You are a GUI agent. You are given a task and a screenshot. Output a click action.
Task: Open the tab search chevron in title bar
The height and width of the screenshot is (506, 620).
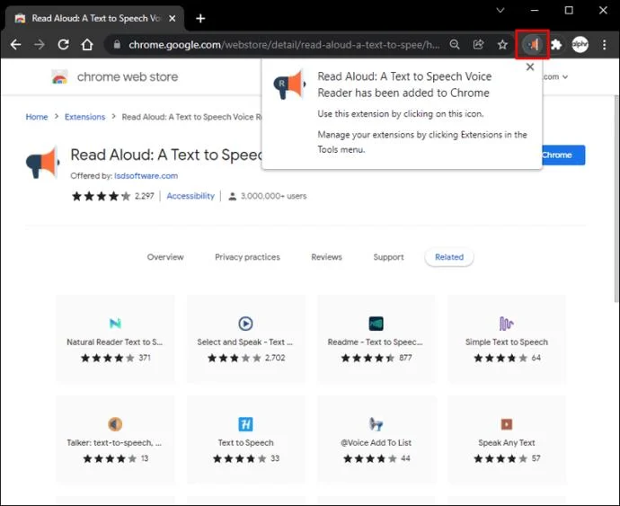[x=500, y=10]
